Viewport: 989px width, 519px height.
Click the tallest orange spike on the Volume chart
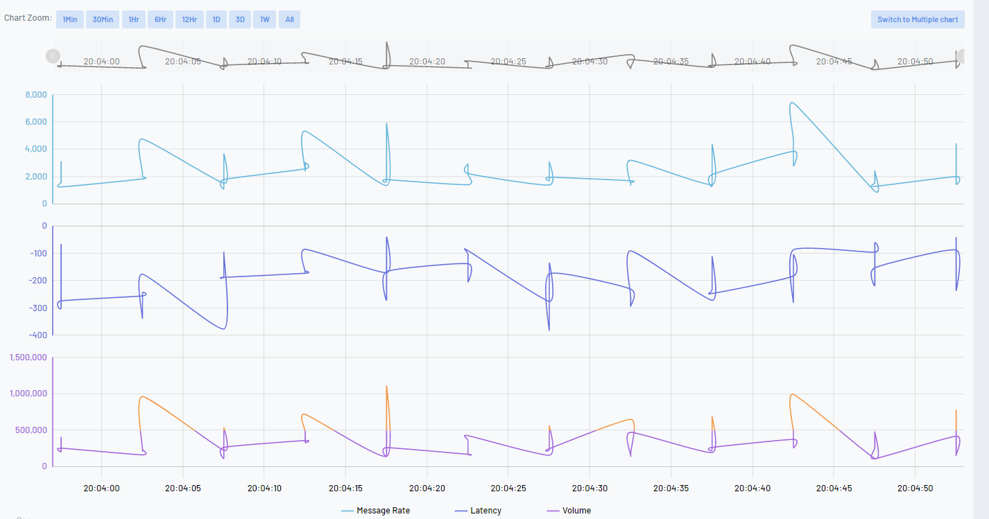[386, 385]
